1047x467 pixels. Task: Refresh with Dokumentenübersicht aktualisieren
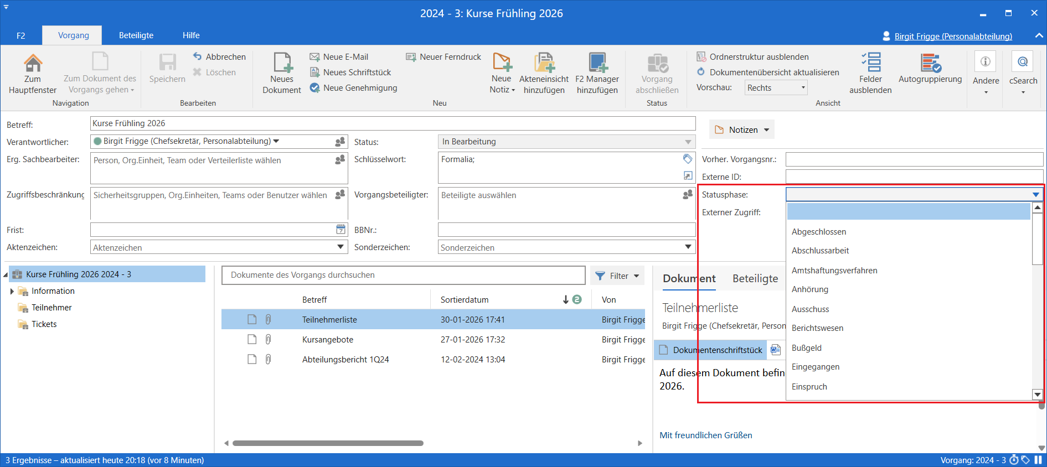[768, 72]
